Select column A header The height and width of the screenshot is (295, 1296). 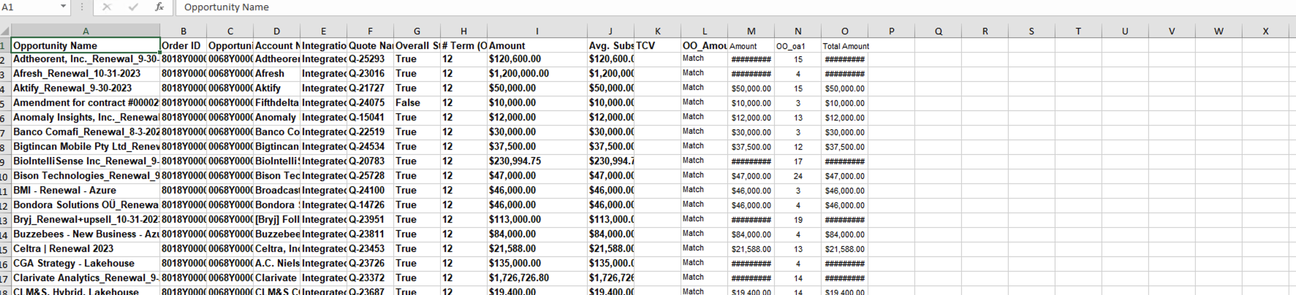[x=86, y=31]
